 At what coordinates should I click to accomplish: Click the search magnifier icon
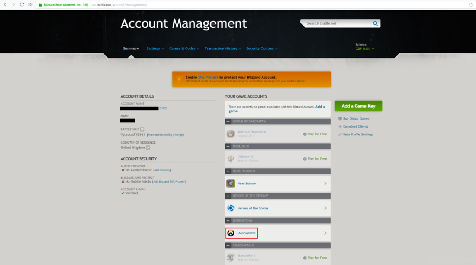375,23
